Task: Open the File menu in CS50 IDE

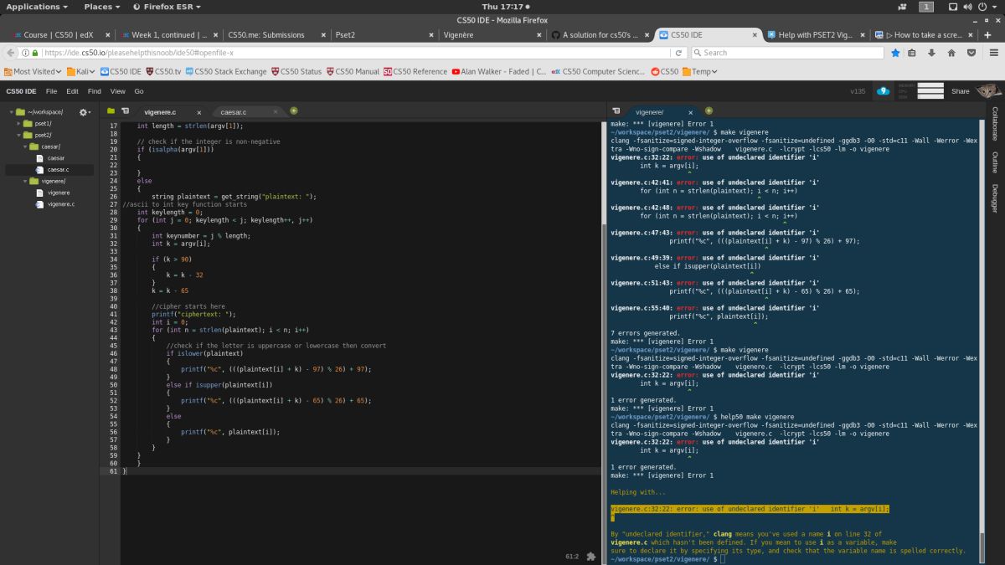Action: point(52,91)
